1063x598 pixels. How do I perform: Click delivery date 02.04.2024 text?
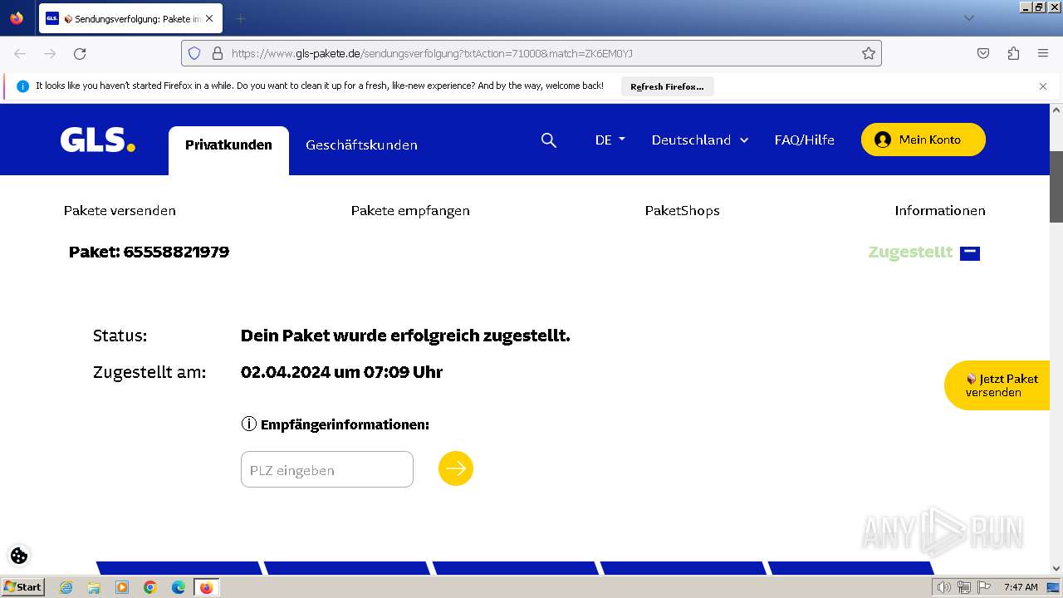coord(286,372)
